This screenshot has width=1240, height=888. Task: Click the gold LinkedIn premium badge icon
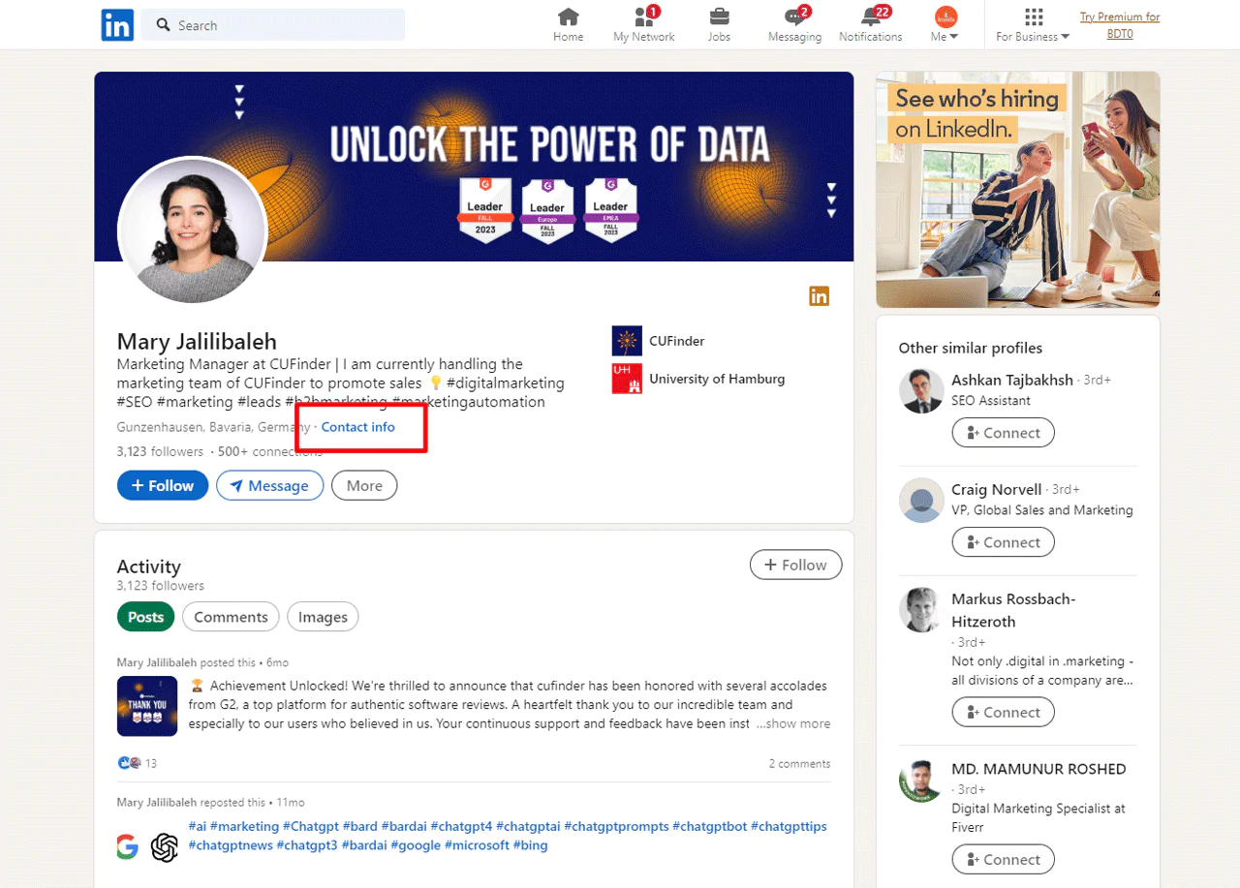(x=820, y=296)
